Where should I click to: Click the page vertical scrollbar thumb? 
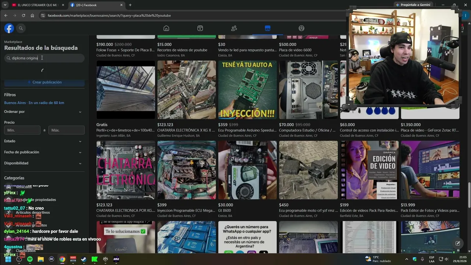(468, 195)
